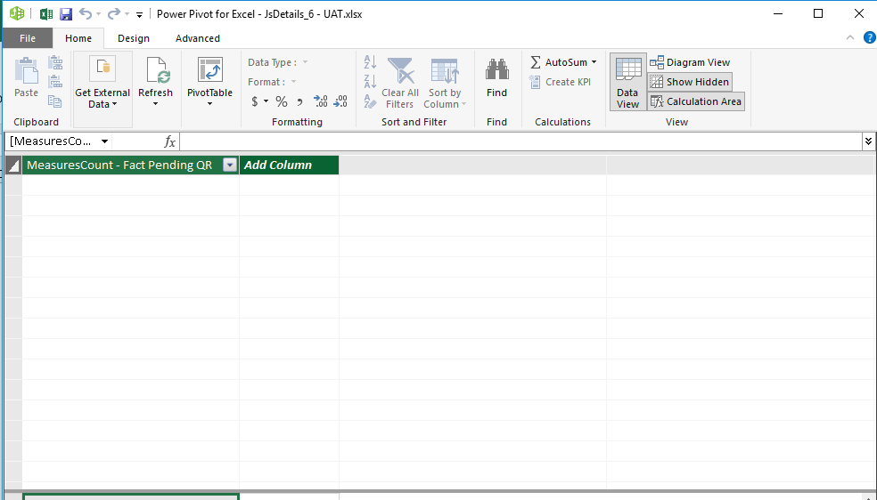
Task: Collapse the ribbon with the caret
Action: coord(850,37)
